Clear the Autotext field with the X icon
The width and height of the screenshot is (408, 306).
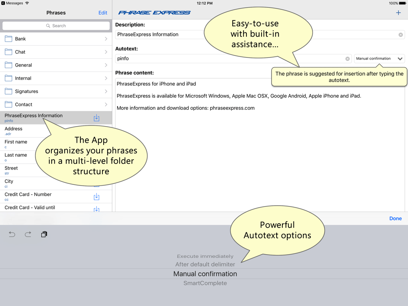[347, 59]
